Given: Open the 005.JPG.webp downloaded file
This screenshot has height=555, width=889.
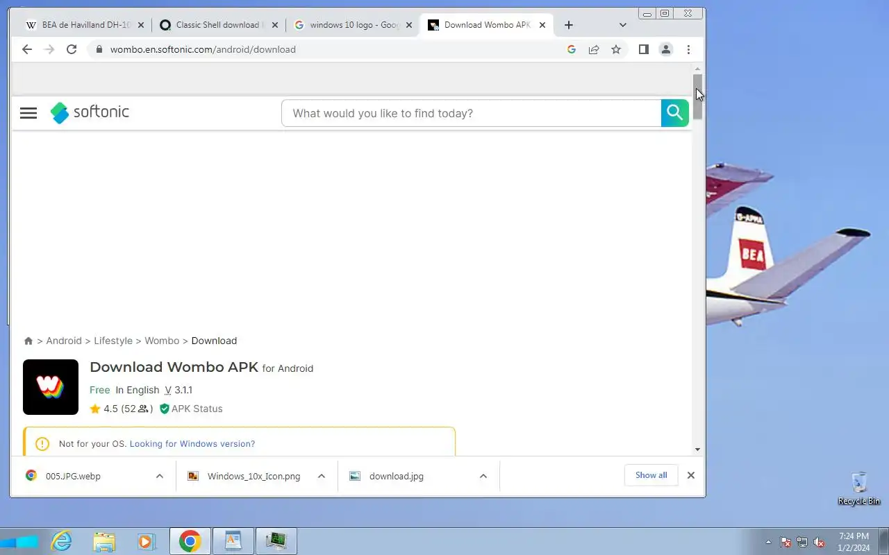Looking at the screenshot, I should 73,476.
